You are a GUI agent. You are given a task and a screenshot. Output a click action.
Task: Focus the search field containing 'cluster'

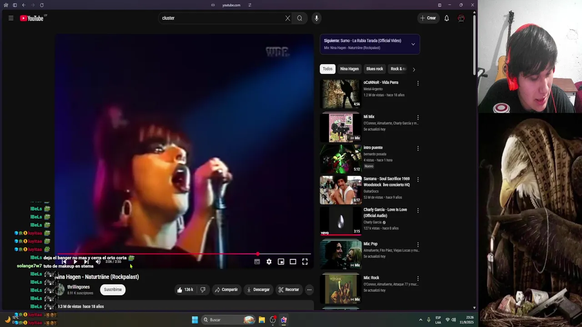point(222,18)
